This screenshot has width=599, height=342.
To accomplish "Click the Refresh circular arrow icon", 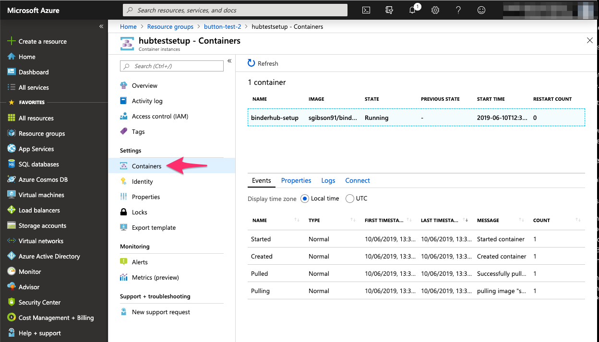I will pos(252,63).
